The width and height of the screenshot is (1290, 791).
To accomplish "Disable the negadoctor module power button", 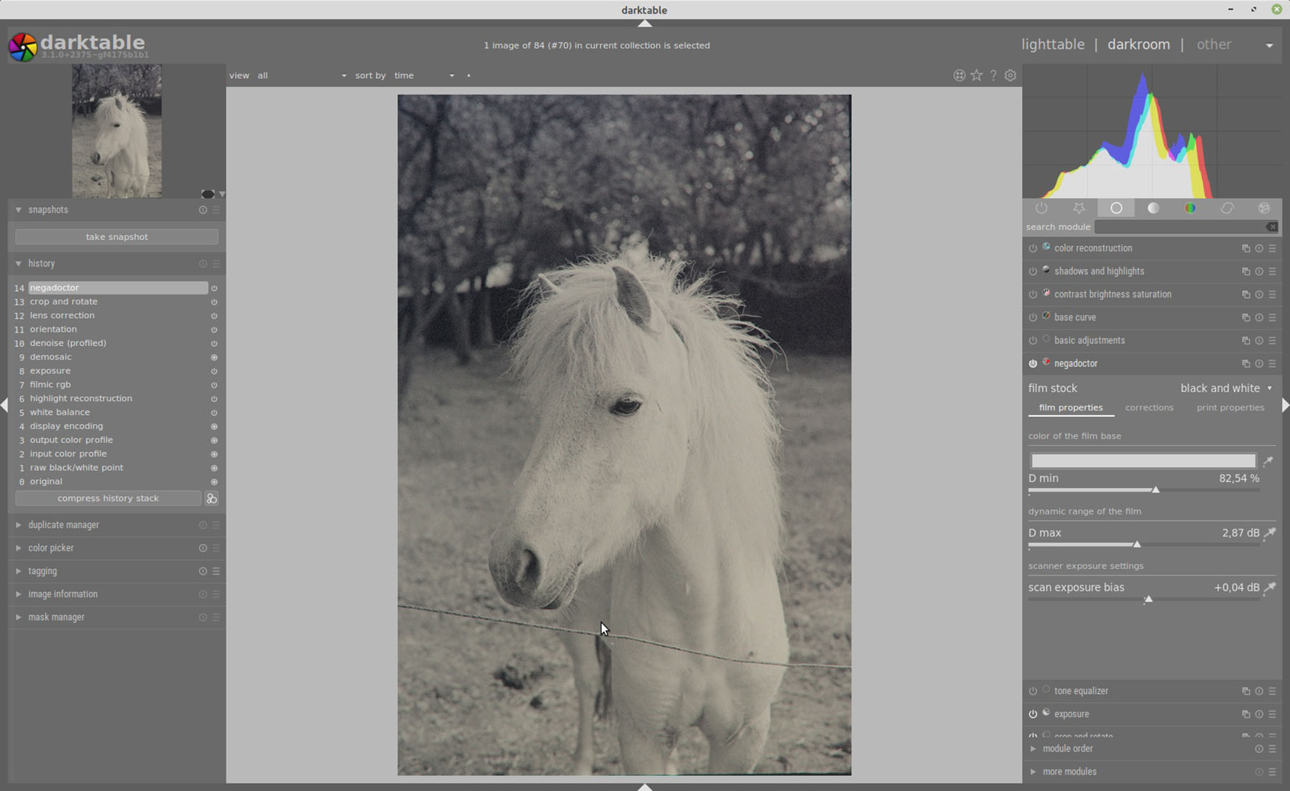I will click(1033, 363).
